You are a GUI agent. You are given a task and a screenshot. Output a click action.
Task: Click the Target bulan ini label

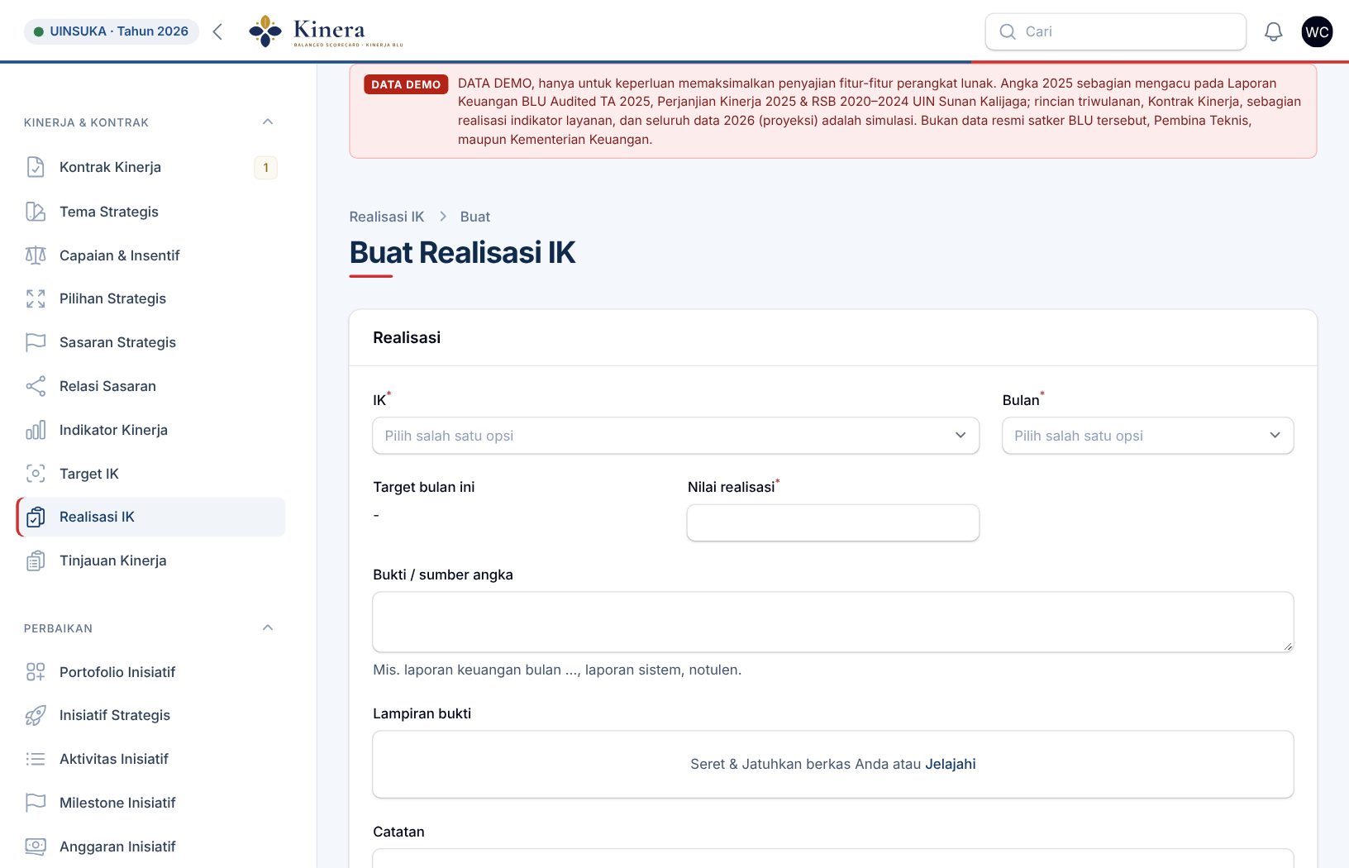[x=424, y=487]
